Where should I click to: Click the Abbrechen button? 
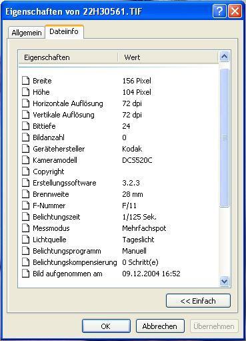click(160, 326)
